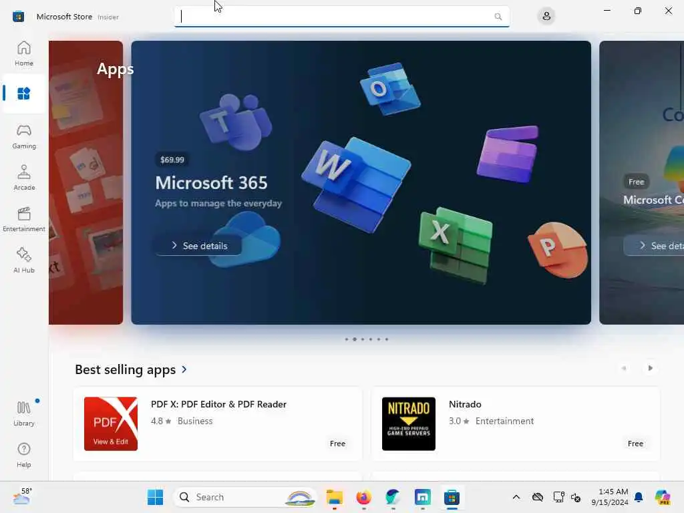Open the Home section in sidebar
The height and width of the screenshot is (513, 684).
pos(23,53)
